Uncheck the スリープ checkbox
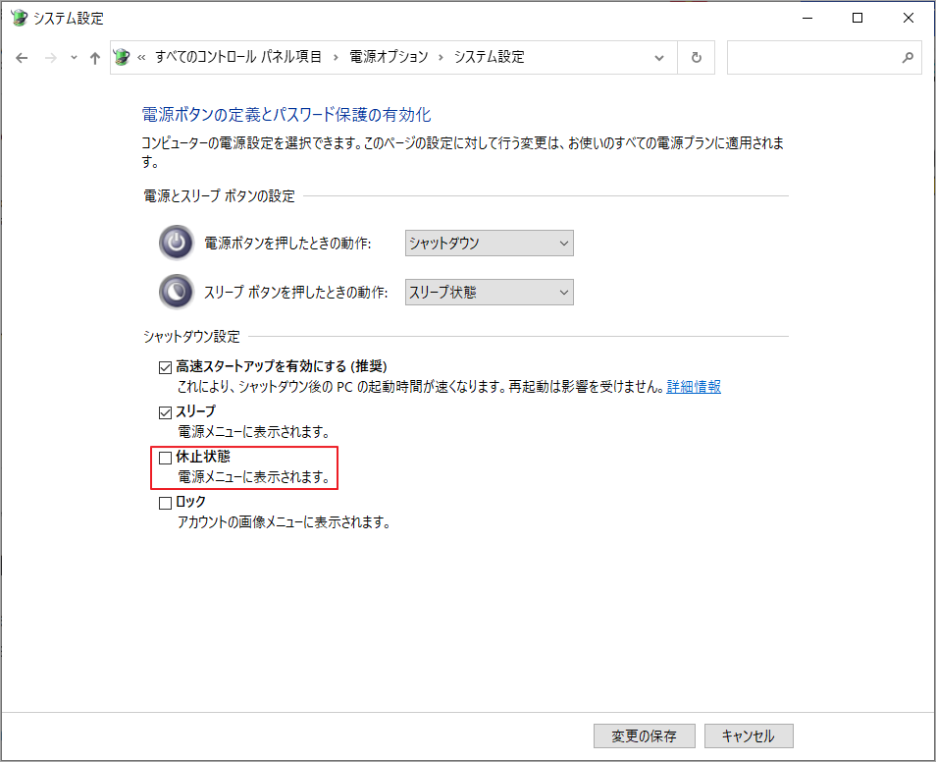 (x=165, y=411)
